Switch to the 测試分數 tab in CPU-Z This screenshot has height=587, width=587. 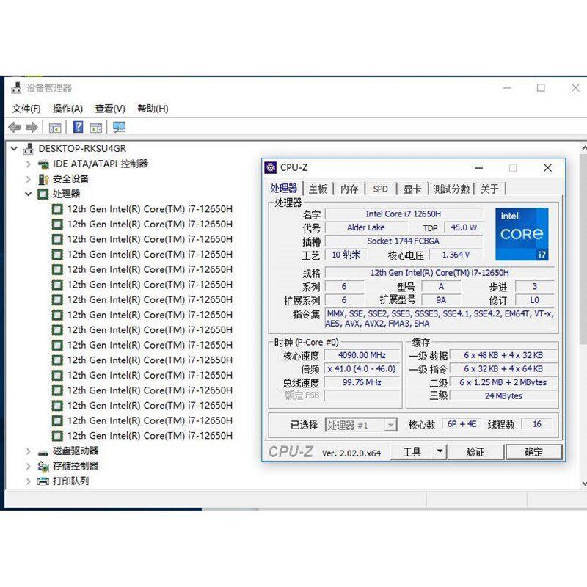pos(451,189)
